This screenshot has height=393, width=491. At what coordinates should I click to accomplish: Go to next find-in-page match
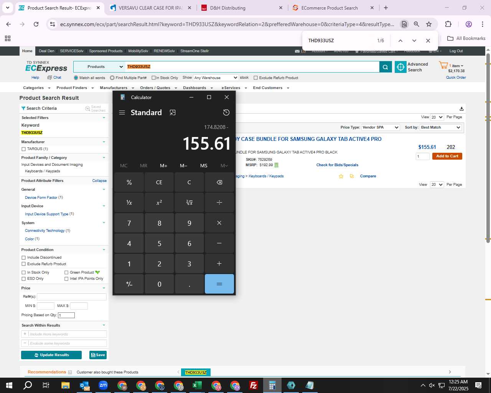(414, 41)
